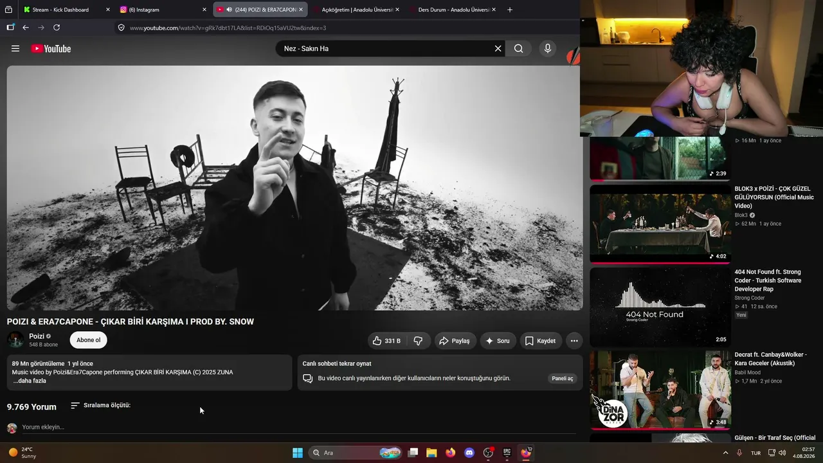
Task: Open volume settings in the system tray
Action: [x=782, y=453]
